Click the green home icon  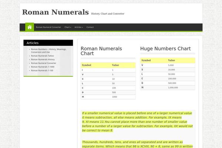click(x=30, y=27)
